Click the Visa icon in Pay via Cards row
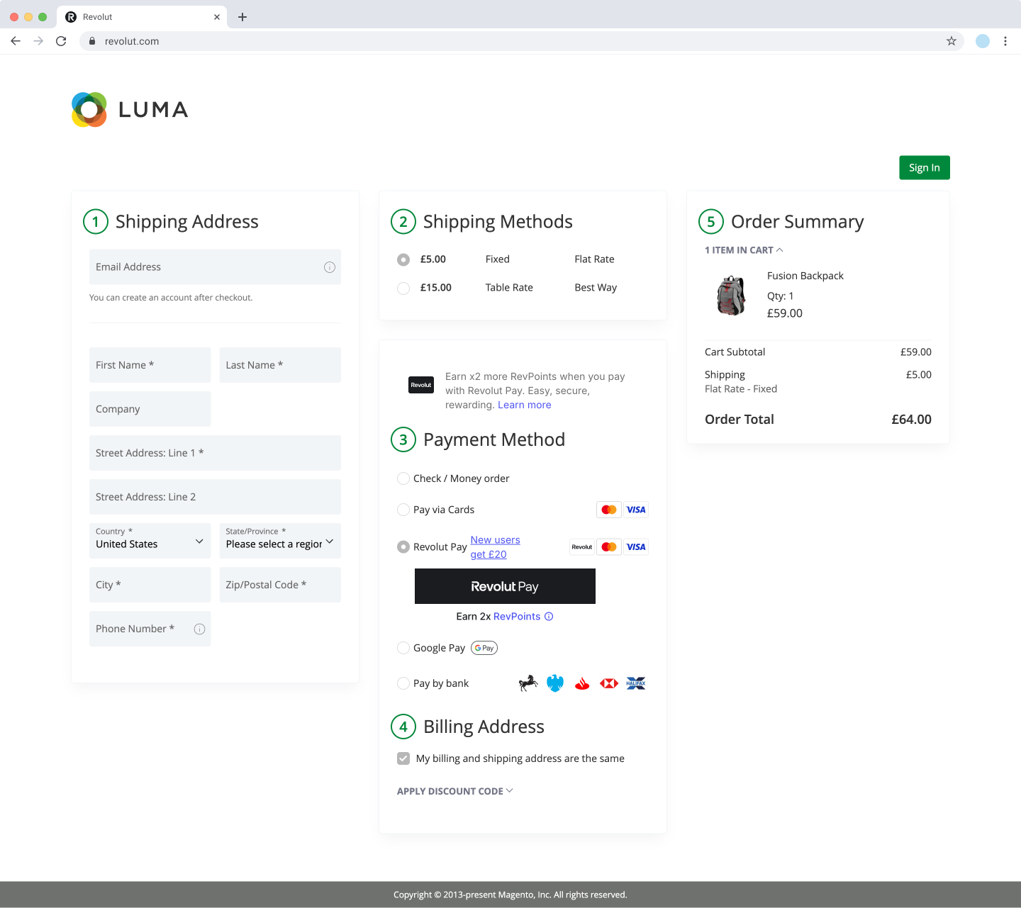The height and width of the screenshot is (908, 1021). 636,510
